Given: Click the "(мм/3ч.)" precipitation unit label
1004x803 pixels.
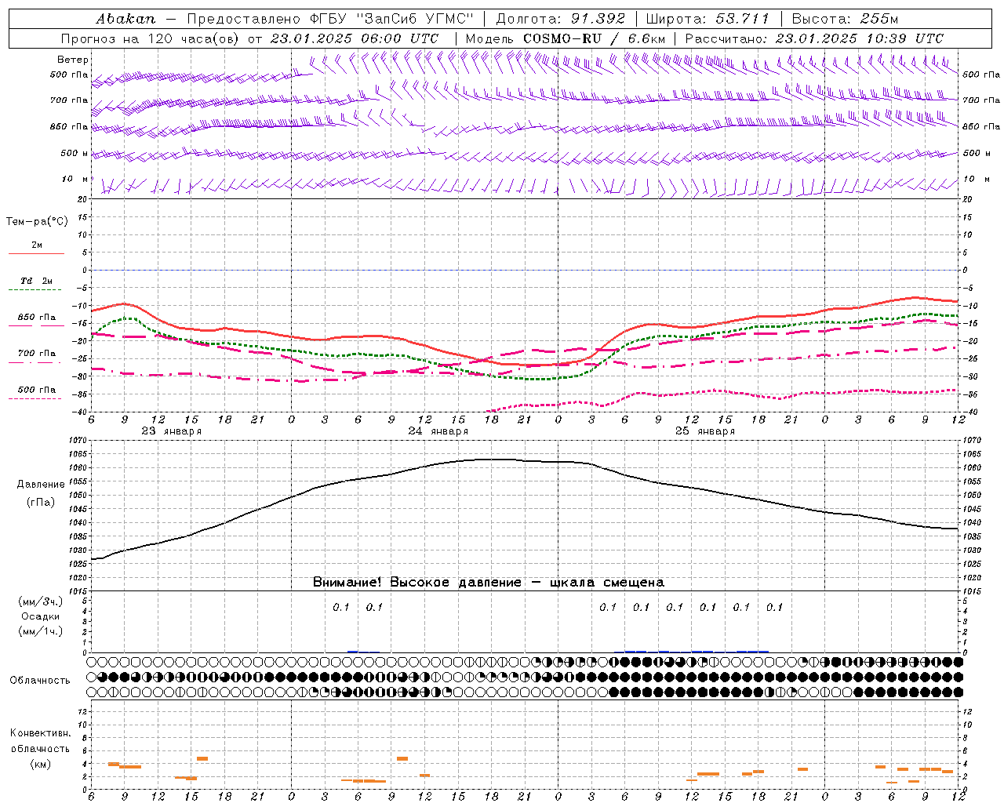Looking at the screenshot, I should (x=40, y=601).
